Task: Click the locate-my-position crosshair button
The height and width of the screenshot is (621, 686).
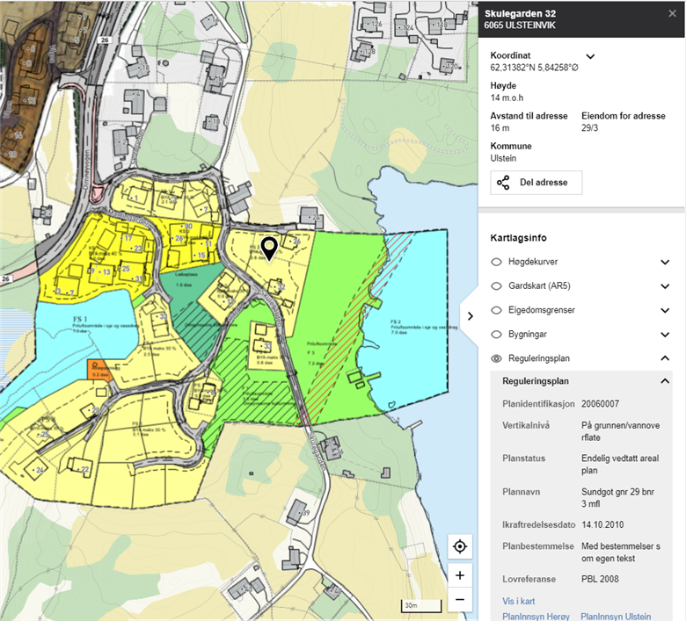Action: 459,547
